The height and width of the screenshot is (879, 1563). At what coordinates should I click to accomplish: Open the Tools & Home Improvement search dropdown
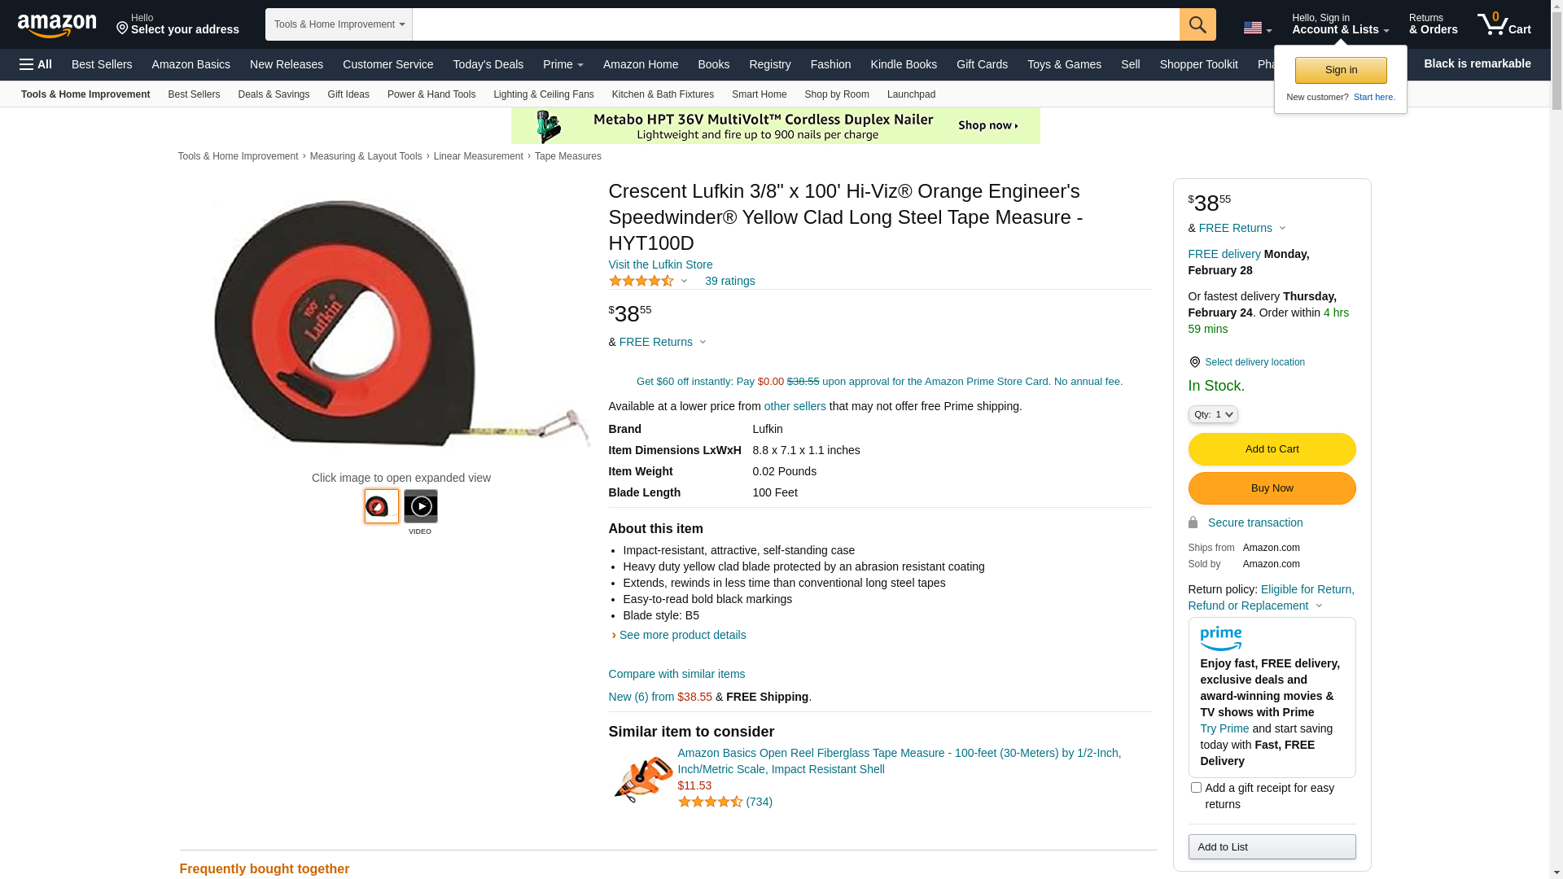click(x=339, y=24)
